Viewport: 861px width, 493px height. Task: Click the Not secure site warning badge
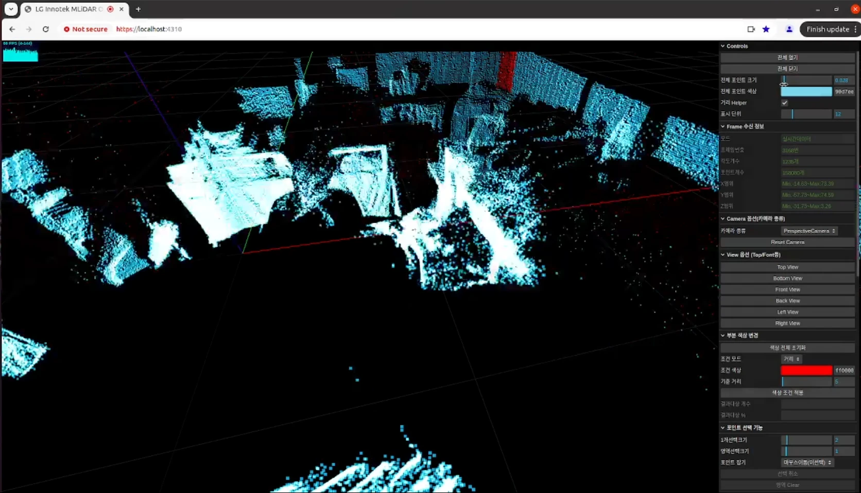pos(85,29)
